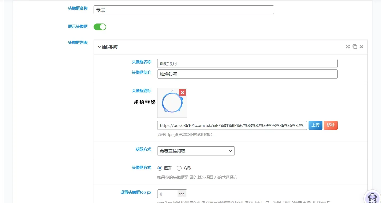Viewport: 381px width, 203px height.
Task: Click the 头像框方式 label
Action: 141,167
